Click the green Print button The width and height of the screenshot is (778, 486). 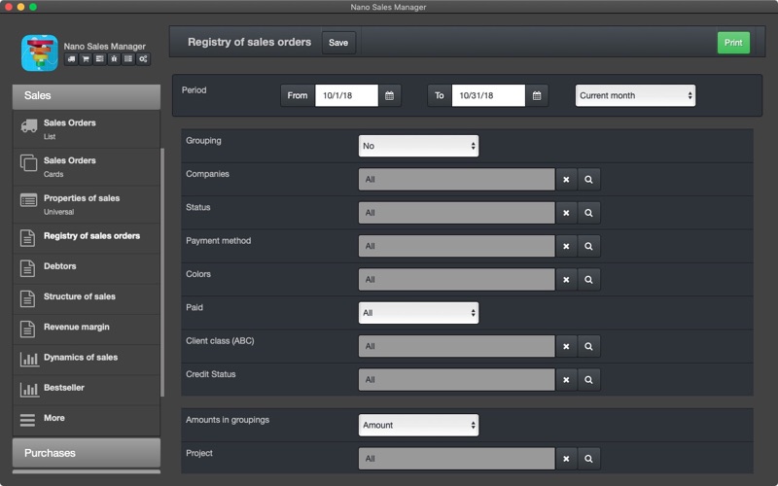733,43
